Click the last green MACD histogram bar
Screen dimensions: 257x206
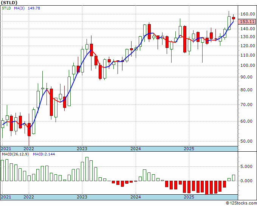[234, 178]
